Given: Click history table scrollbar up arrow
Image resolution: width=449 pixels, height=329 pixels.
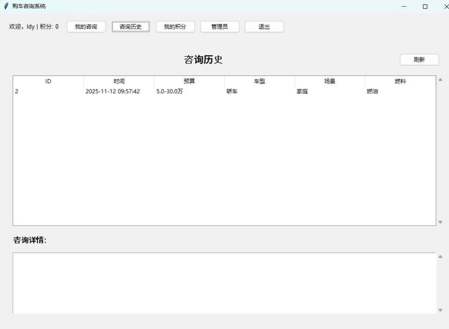Looking at the screenshot, I should 441,79.
